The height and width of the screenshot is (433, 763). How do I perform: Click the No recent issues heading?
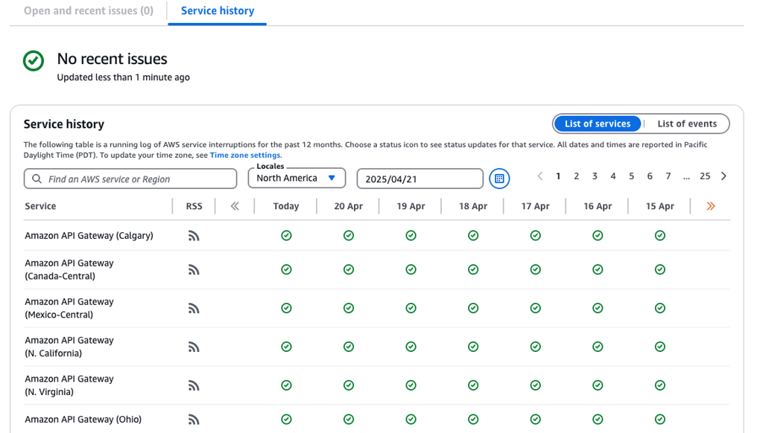(x=112, y=59)
